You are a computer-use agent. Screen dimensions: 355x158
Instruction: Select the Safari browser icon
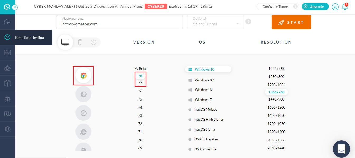coord(83,113)
